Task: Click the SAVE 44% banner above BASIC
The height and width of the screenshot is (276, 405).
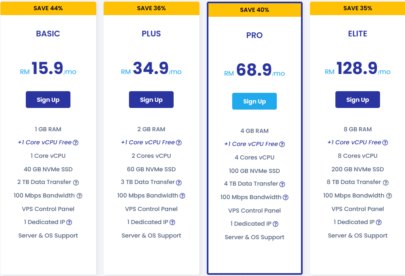Action: click(48, 8)
